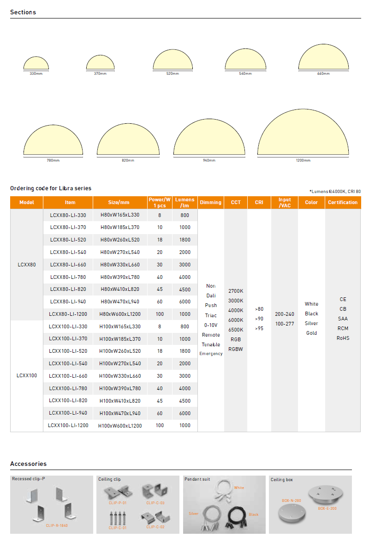The image size is (369, 537).
Task: Click the SAA certification
Action: point(343,319)
